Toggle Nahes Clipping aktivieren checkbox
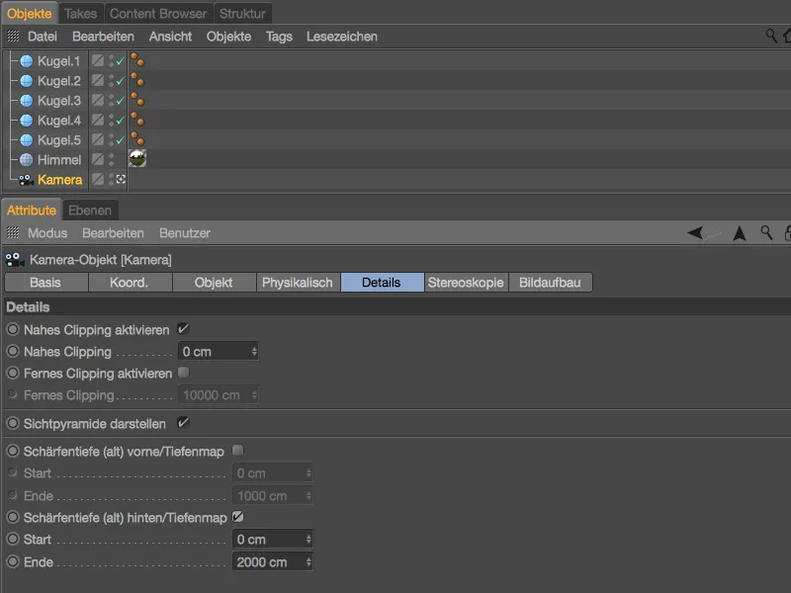The width and height of the screenshot is (791, 593). click(x=183, y=329)
